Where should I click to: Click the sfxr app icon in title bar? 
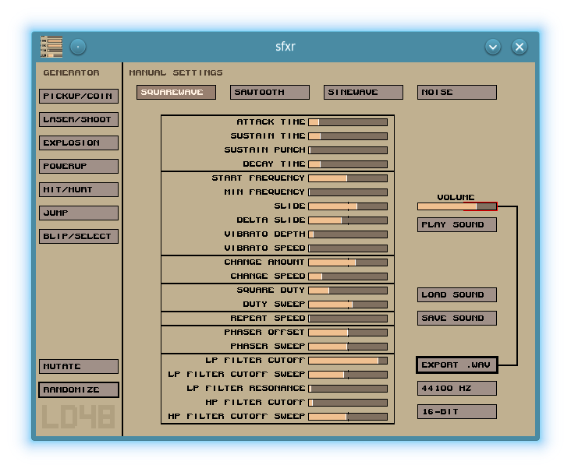[x=51, y=47]
